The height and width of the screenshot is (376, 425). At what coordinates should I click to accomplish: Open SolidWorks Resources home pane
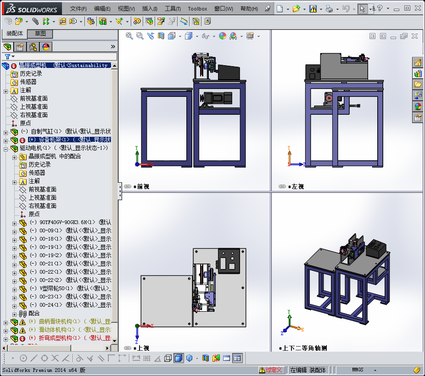click(x=418, y=63)
